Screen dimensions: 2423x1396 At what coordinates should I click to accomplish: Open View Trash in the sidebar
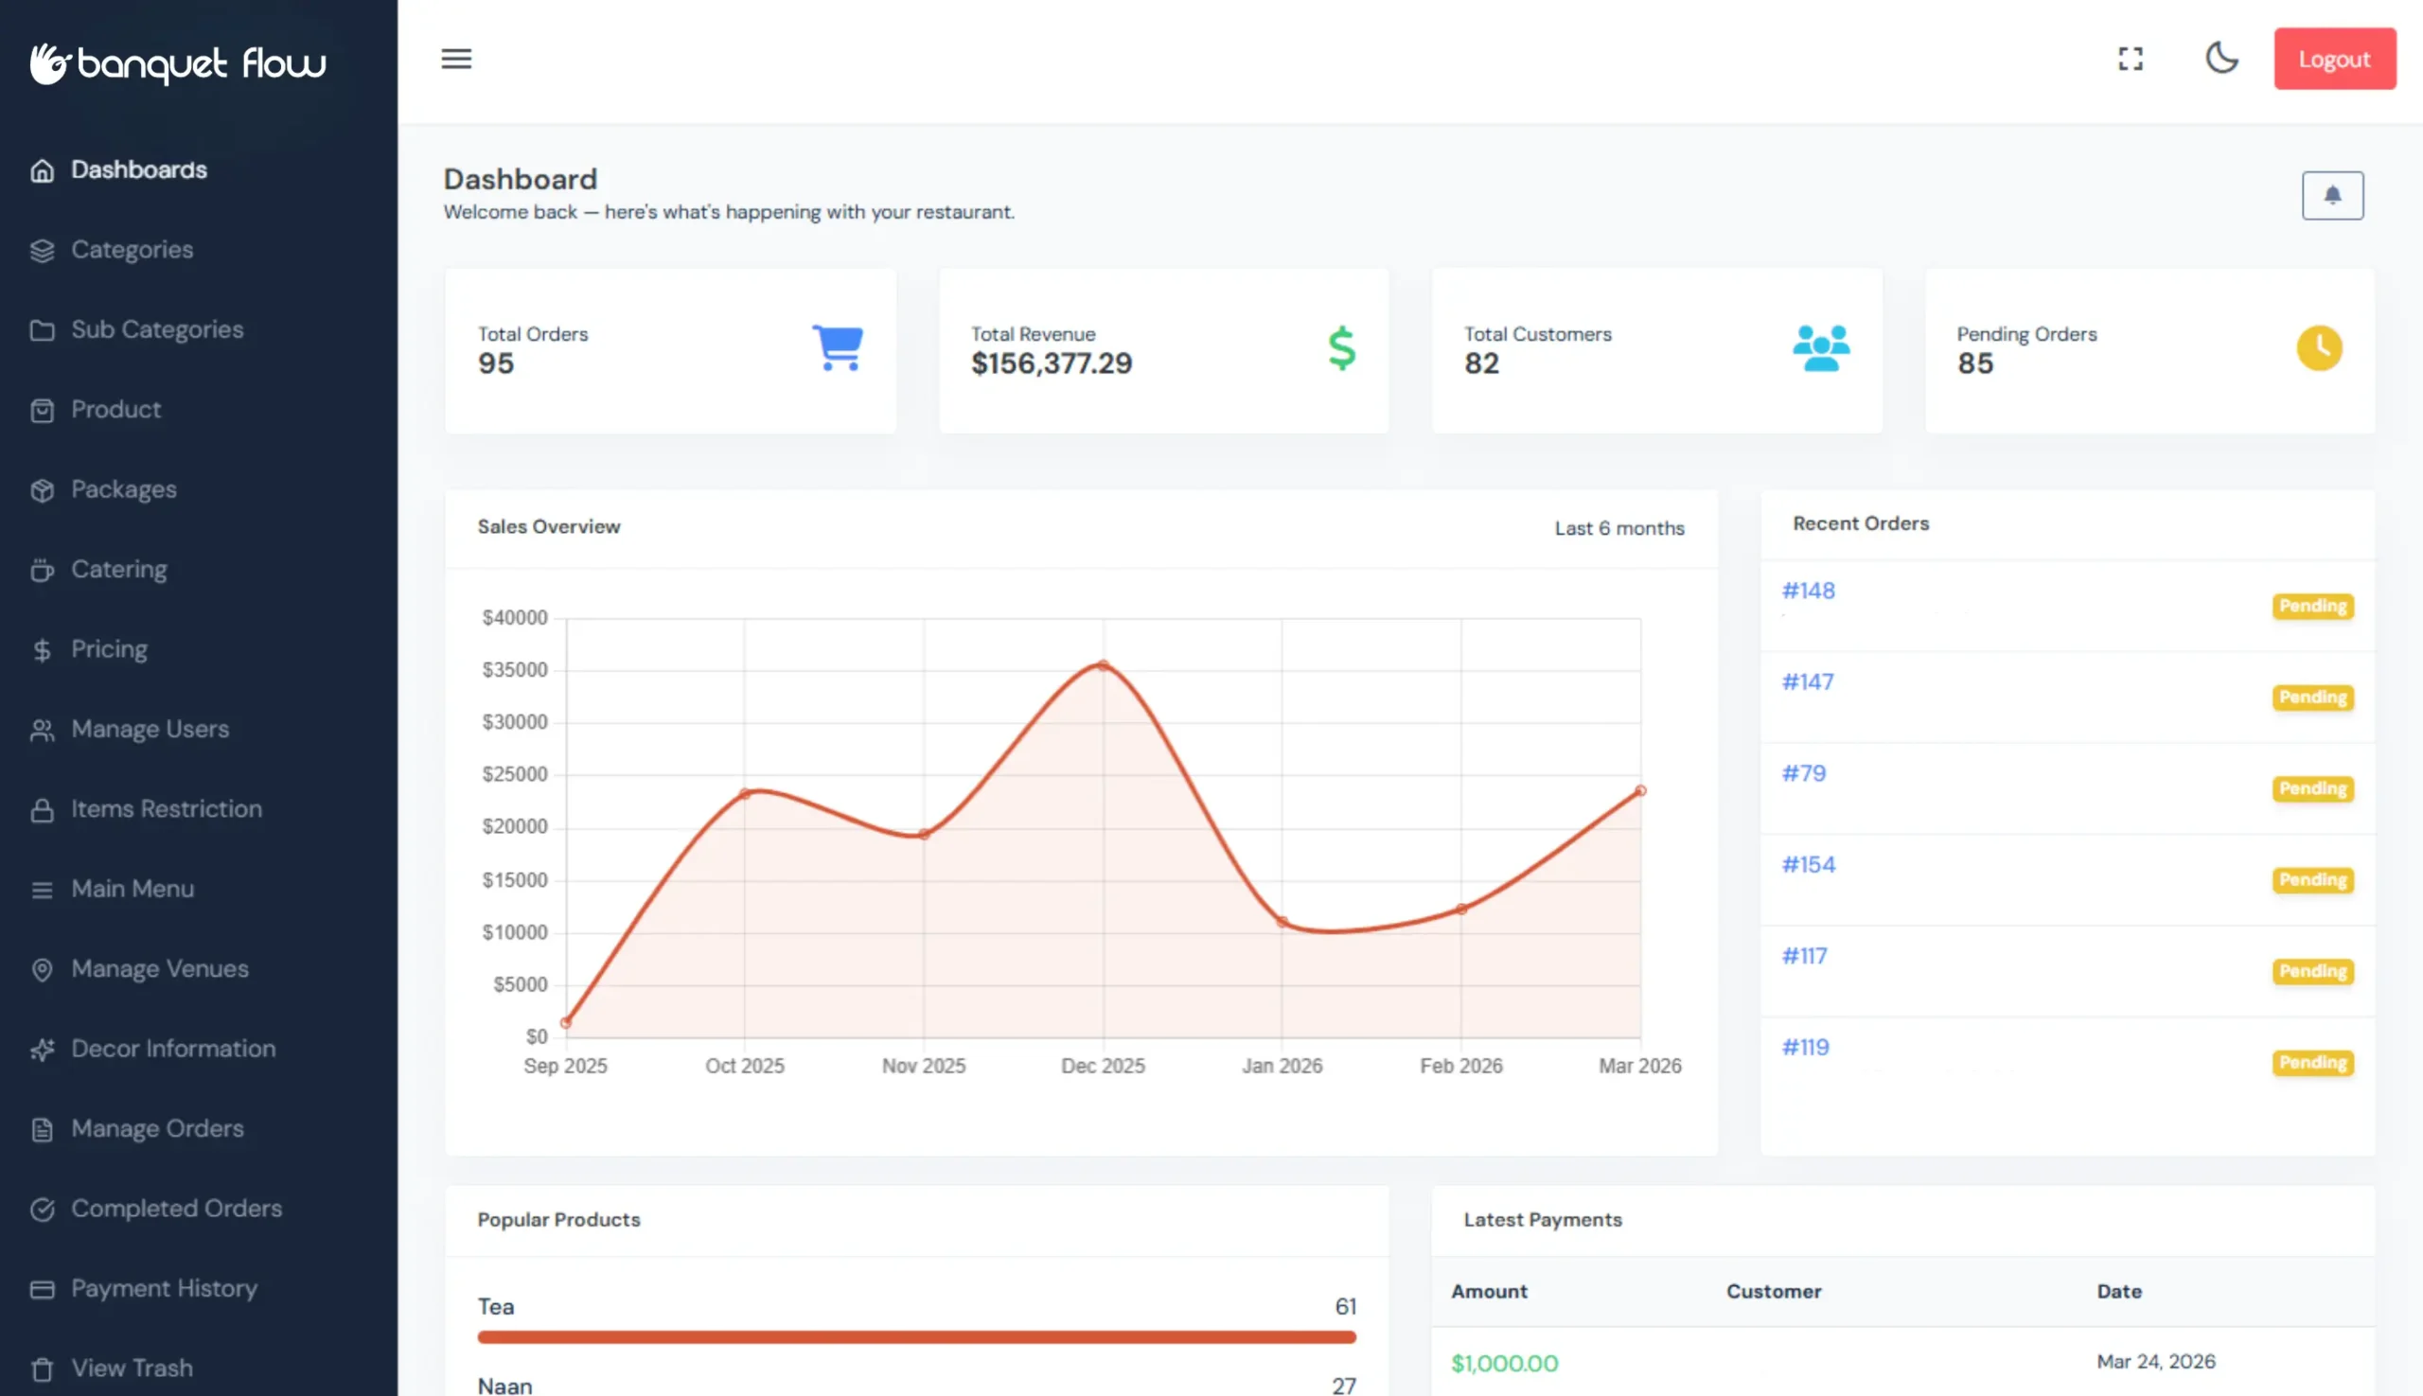click(132, 1369)
